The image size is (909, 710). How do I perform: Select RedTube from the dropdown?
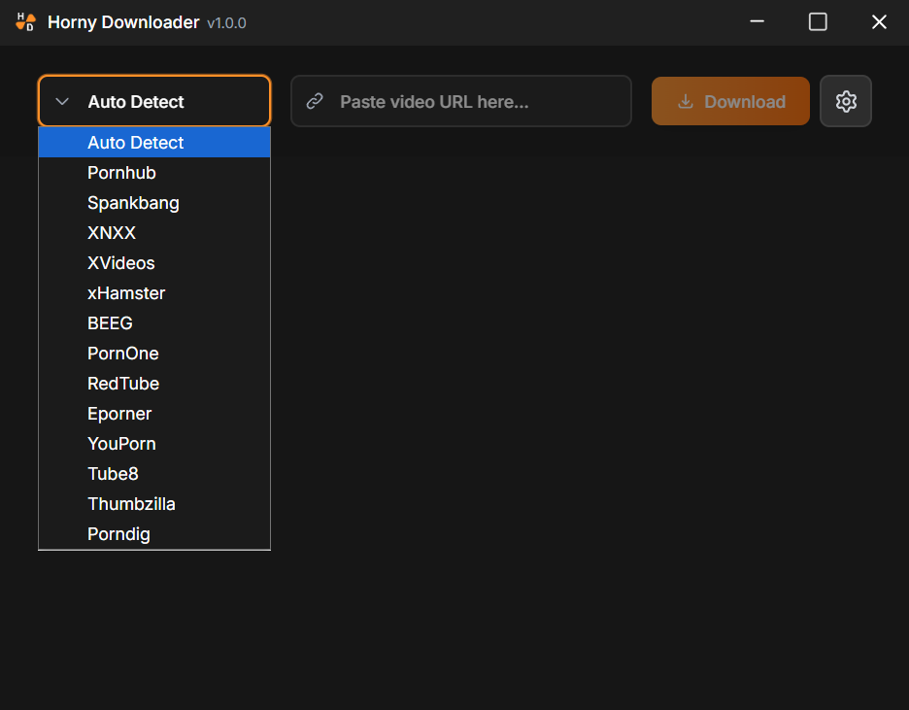coord(123,384)
